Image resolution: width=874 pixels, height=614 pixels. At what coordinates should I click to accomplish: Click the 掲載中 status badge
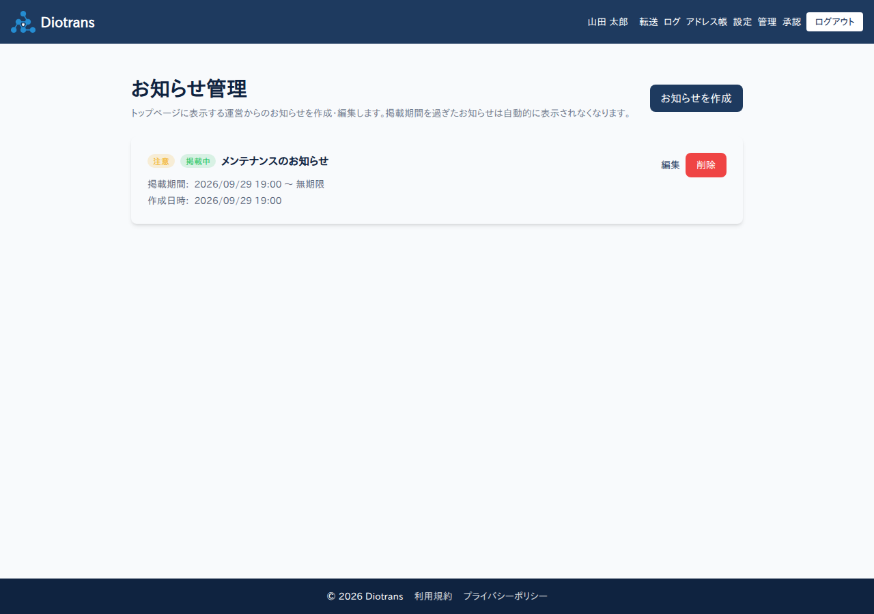coord(198,161)
